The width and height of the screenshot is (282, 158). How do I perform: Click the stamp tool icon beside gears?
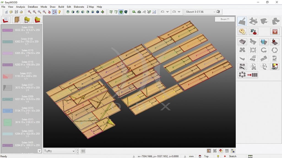253,32
